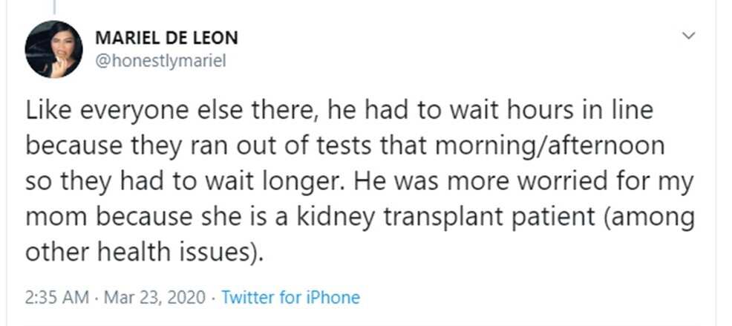
Task: Open the @honestlymariel handle
Action: click(x=160, y=61)
